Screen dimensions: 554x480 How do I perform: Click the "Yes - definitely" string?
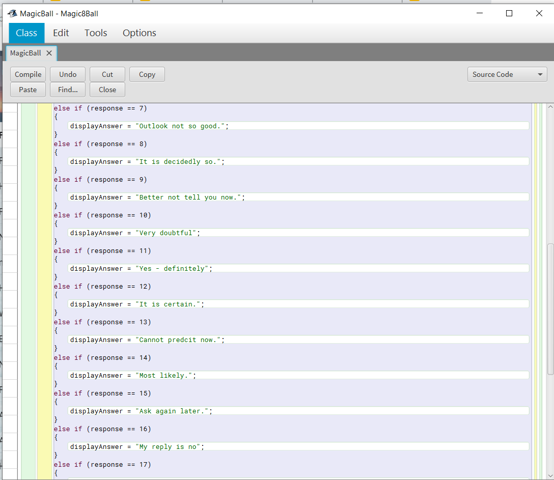[172, 269]
